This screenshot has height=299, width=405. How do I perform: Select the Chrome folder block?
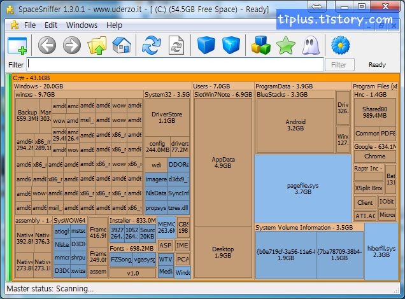click(x=375, y=156)
